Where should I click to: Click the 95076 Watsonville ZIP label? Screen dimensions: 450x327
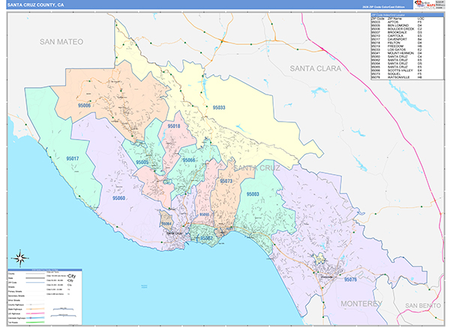coord(349,280)
